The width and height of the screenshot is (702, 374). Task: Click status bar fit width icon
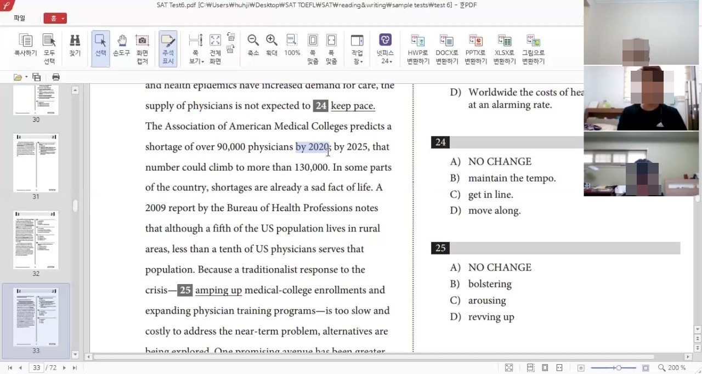(559, 368)
